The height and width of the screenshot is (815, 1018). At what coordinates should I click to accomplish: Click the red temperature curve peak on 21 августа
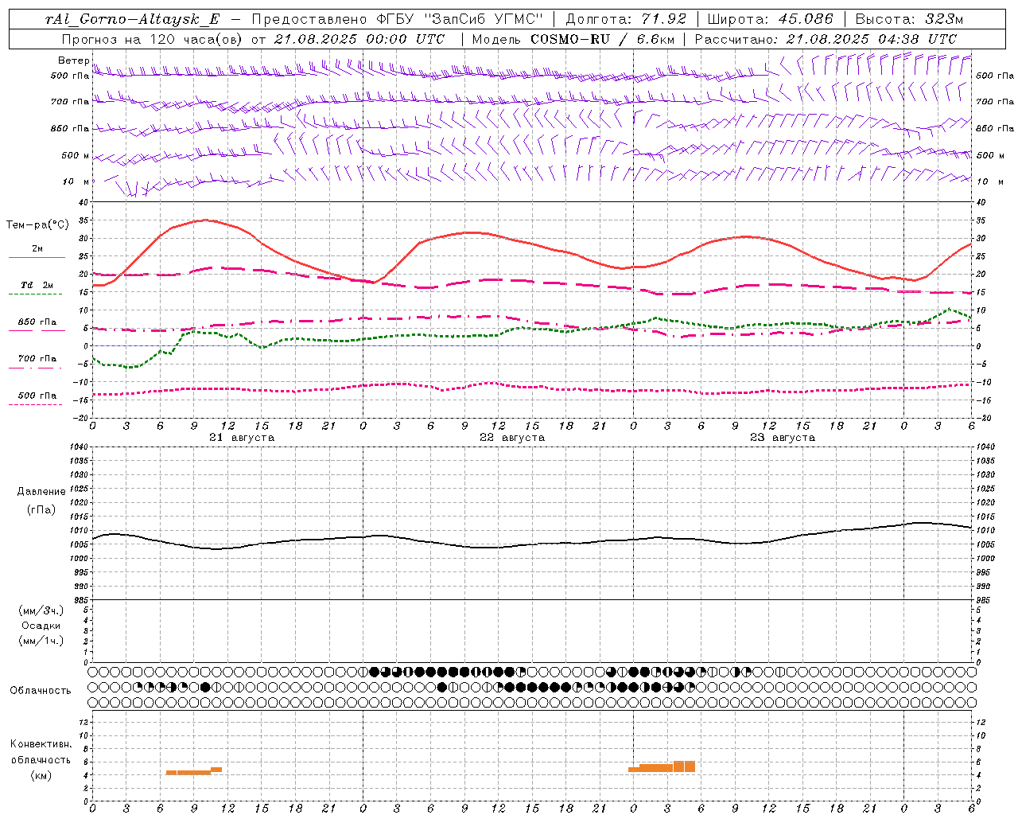pos(206,220)
